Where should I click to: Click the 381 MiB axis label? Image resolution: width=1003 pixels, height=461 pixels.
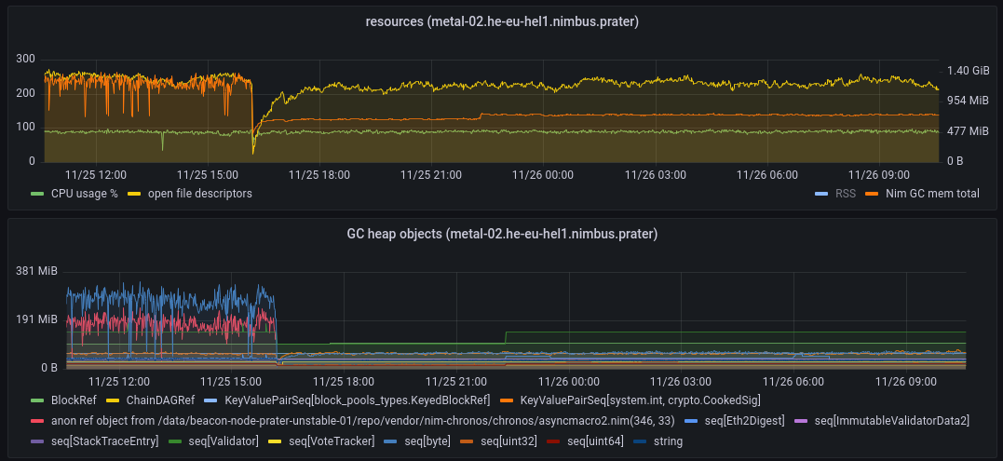36,271
